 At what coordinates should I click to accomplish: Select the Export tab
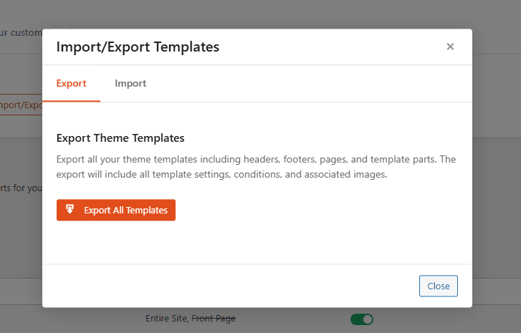71,84
